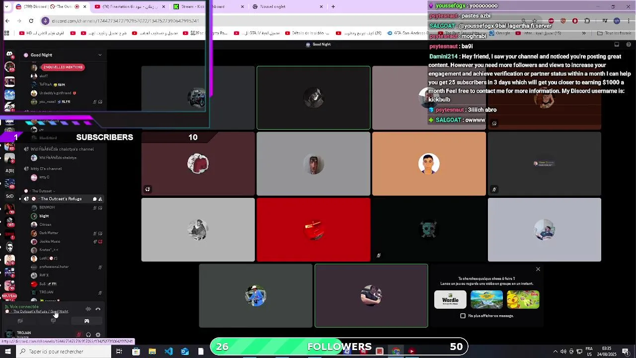Screen dimensions: 636x358
Task: Click the Taper ici pour rechercher box
Action: [64, 352]
